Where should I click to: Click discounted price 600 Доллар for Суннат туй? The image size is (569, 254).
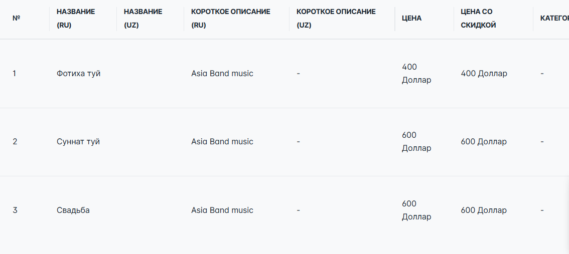[484, 142]
